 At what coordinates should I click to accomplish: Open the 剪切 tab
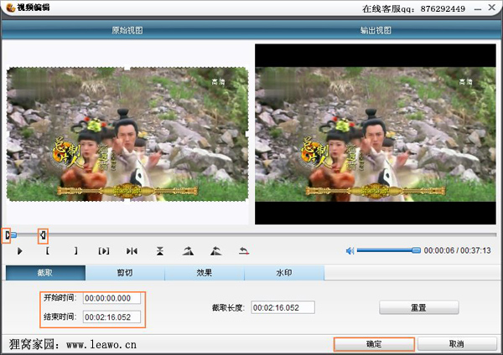click(125, 273)
